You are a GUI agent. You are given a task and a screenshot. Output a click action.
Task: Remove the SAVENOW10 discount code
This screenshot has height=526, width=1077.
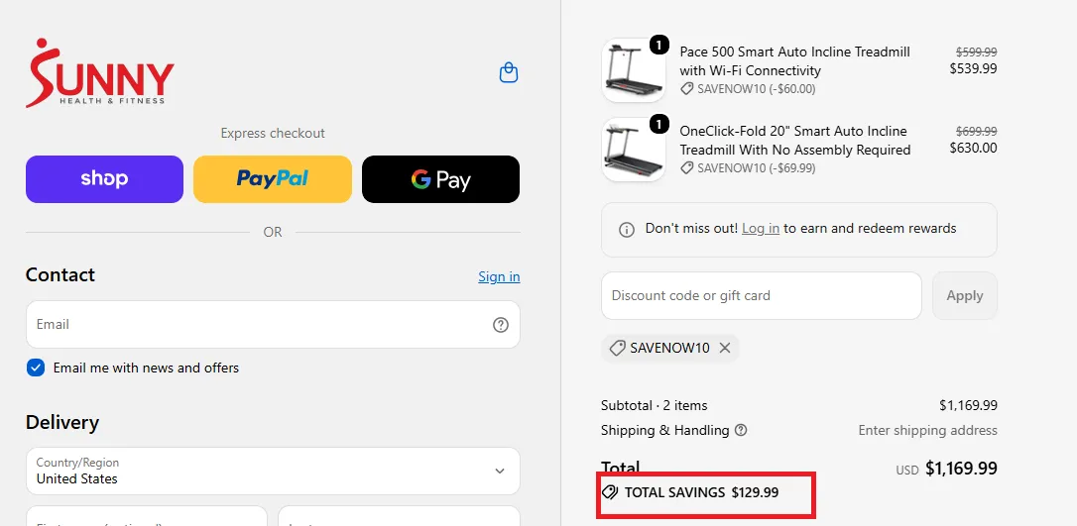pos(725,348)
